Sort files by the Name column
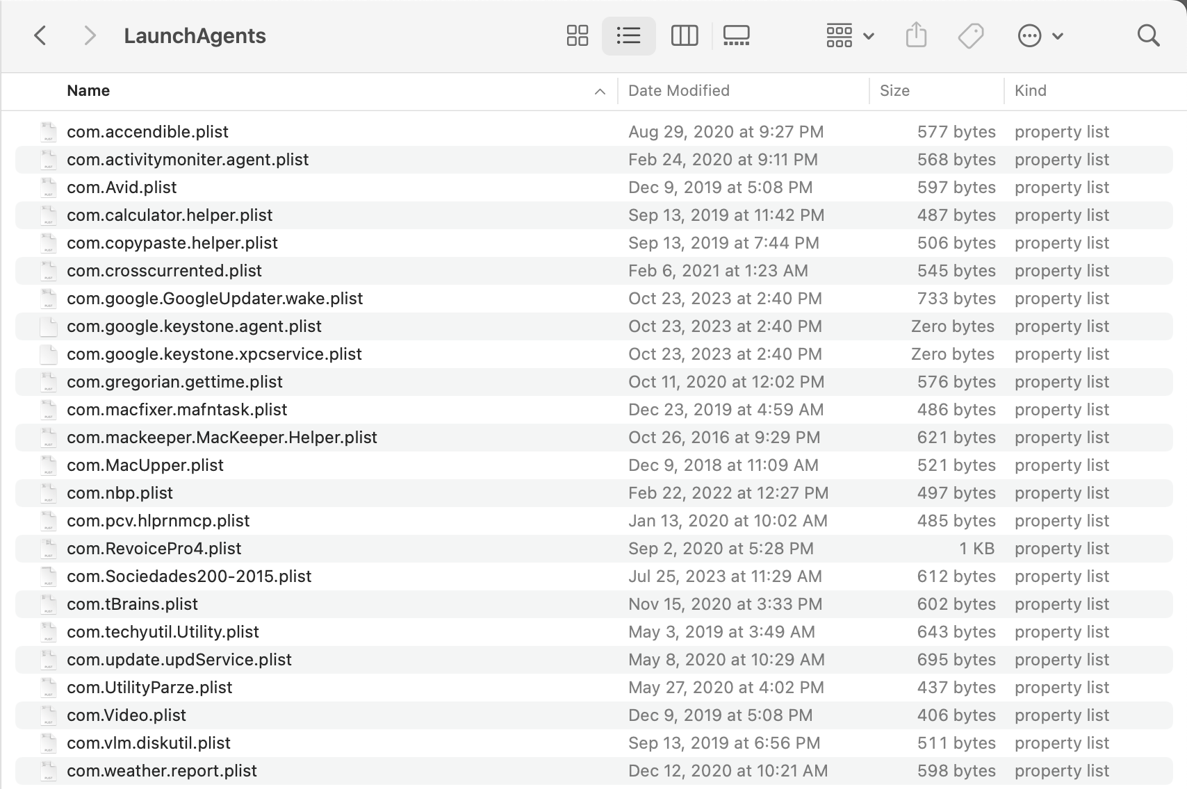 point(88,90)
